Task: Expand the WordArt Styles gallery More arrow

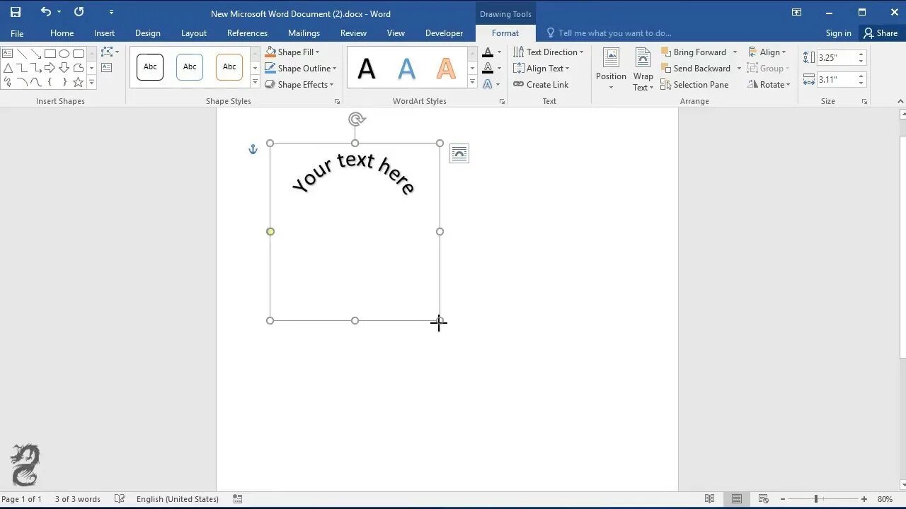Action: pyautogui.click(x=472, y=83)
